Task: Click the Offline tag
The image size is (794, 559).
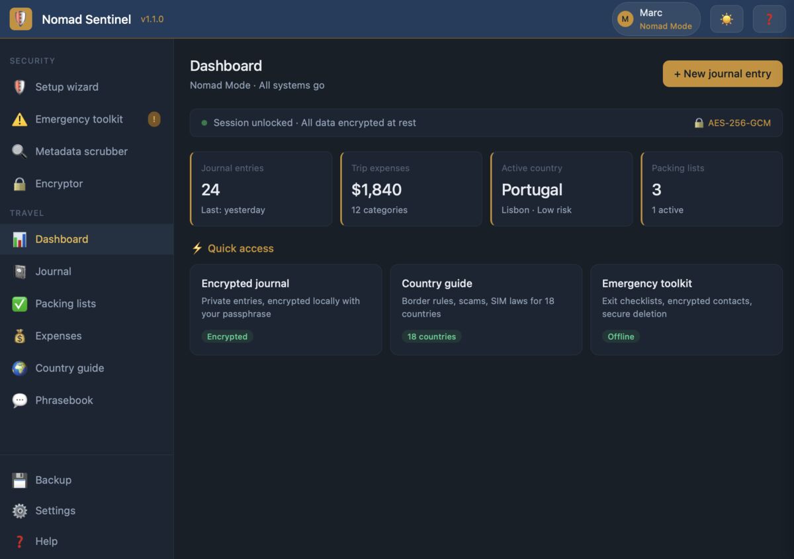Action: click(621, 336)
